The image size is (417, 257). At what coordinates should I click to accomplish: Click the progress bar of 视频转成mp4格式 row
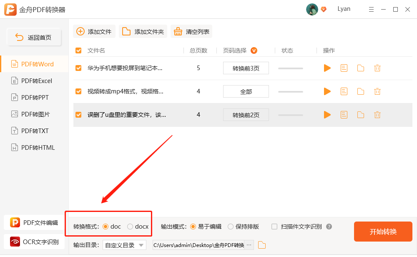click(290, 92)
